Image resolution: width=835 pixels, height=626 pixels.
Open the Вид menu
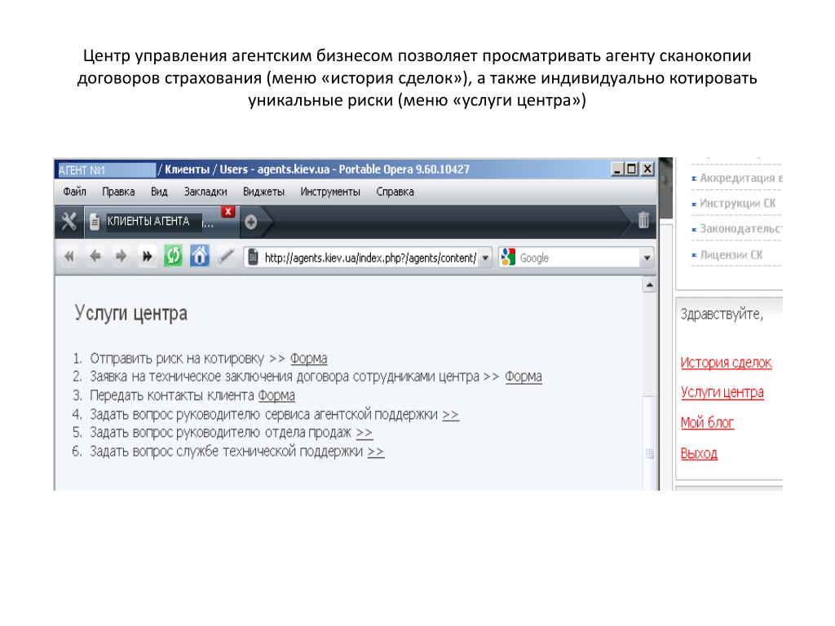[159, 192]
